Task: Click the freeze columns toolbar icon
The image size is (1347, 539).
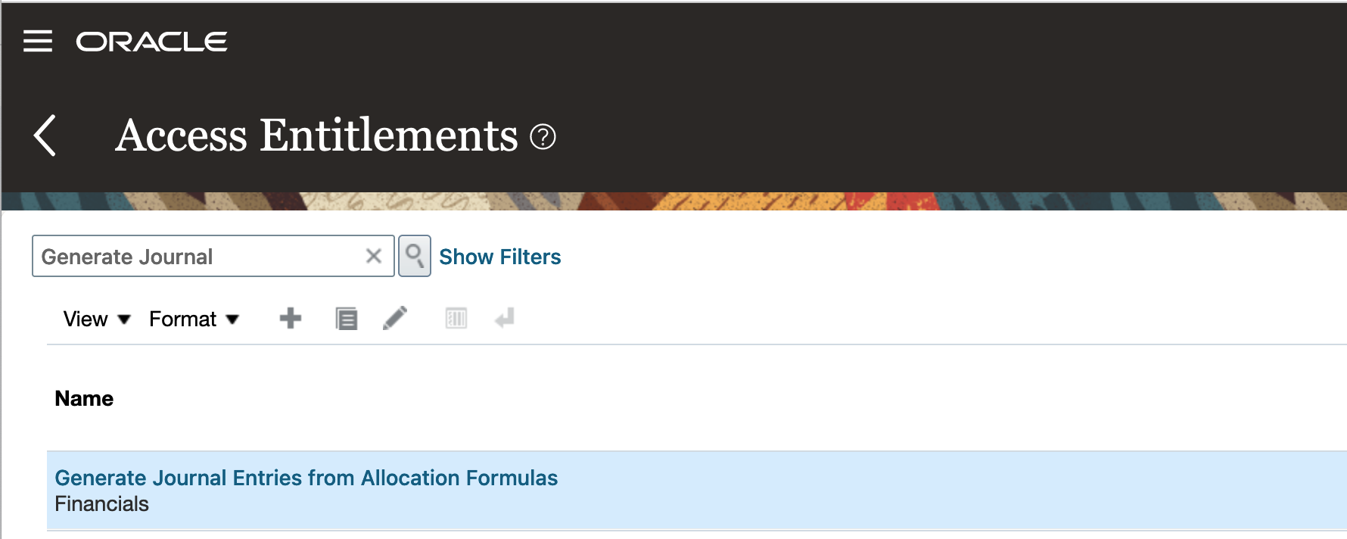Action: (456, 319)
